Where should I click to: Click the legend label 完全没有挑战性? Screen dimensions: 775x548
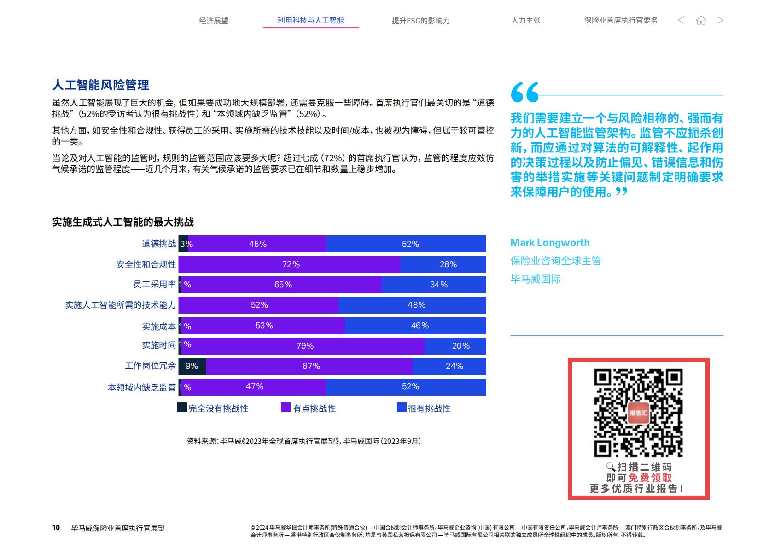tap(218, 408)
